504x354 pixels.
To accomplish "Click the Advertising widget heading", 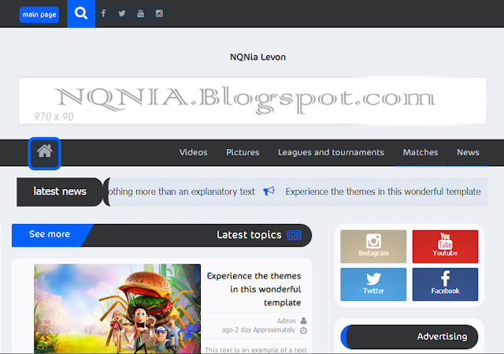I will [x=442, y=337].
